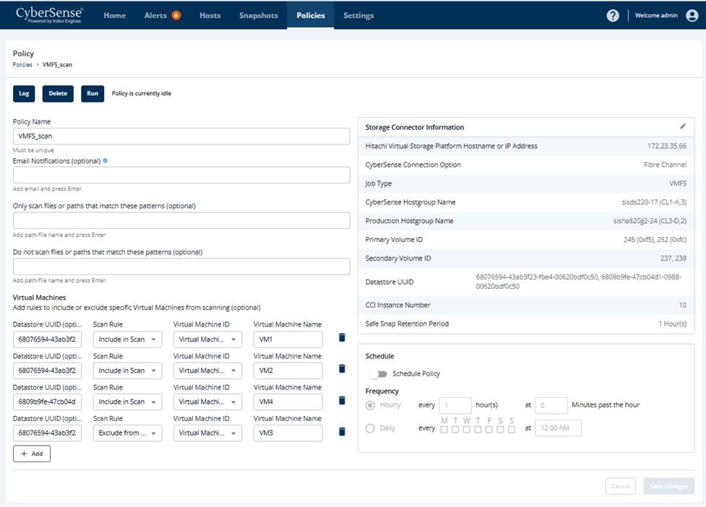Open the Snapshots tab

pyautogui.click(x=259, y=15)
